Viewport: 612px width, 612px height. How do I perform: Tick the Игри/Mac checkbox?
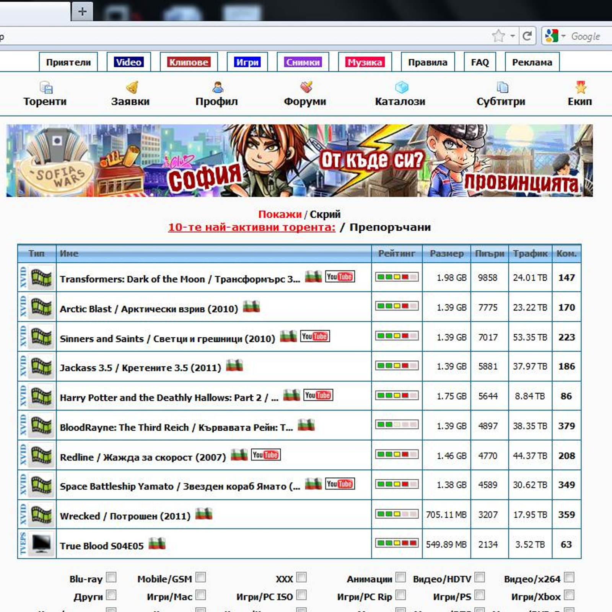point(201,595)
